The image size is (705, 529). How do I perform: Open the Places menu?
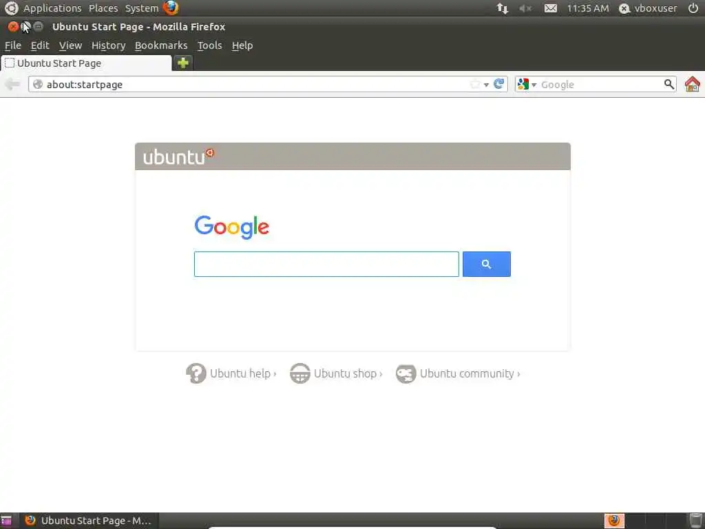pos(103,8)
